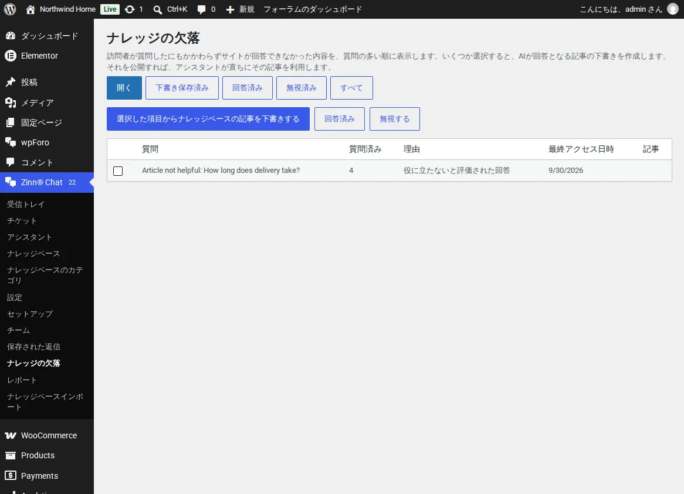The width and height of the screenshot is (684, 494).
Task: Click the 質問済み count 4 cell
Action: 351,171
